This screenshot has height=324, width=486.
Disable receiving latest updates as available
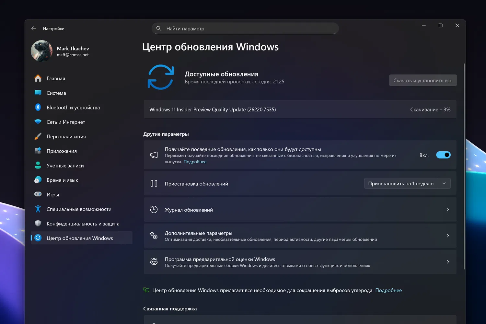point(443,155)
